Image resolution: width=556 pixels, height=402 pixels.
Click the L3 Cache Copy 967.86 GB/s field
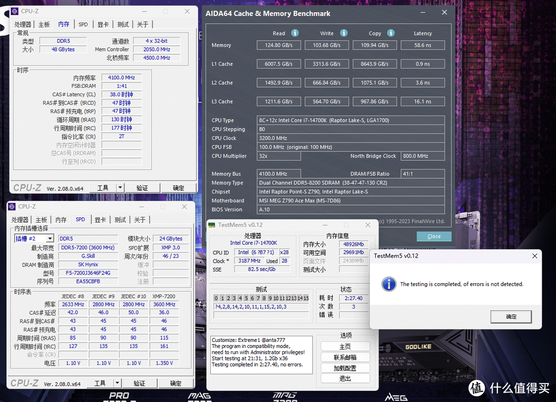(374, 101)
